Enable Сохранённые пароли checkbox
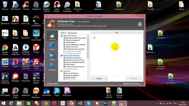 click(64, 53)
